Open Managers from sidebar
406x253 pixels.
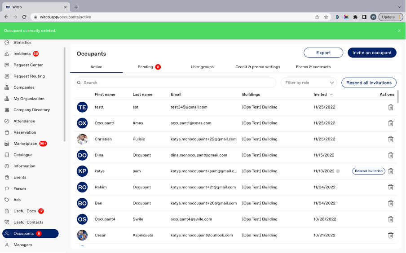(x=23, y=245)
